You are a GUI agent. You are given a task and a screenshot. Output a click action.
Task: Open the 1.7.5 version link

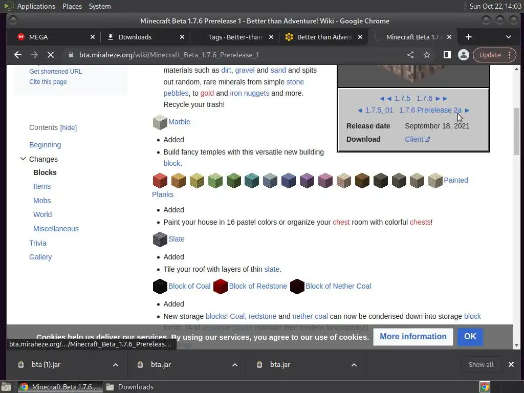402,99
